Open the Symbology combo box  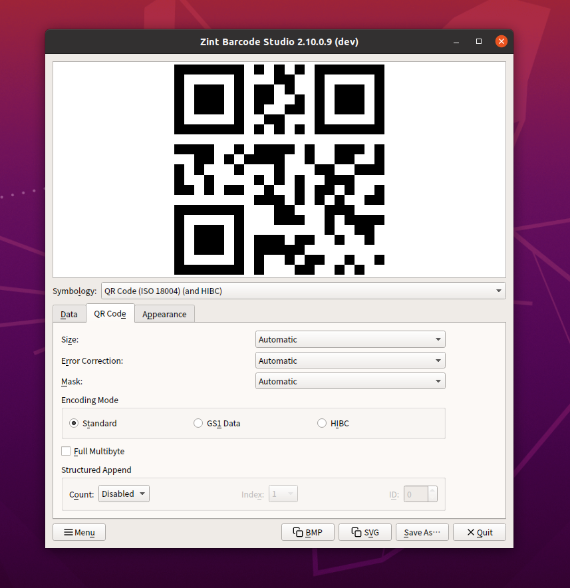(303, 291)
